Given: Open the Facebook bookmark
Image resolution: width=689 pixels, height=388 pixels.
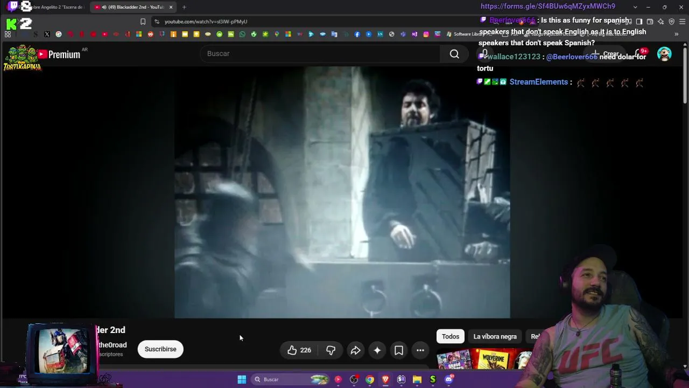Looking at the screenshot, I should click(357, 34).
